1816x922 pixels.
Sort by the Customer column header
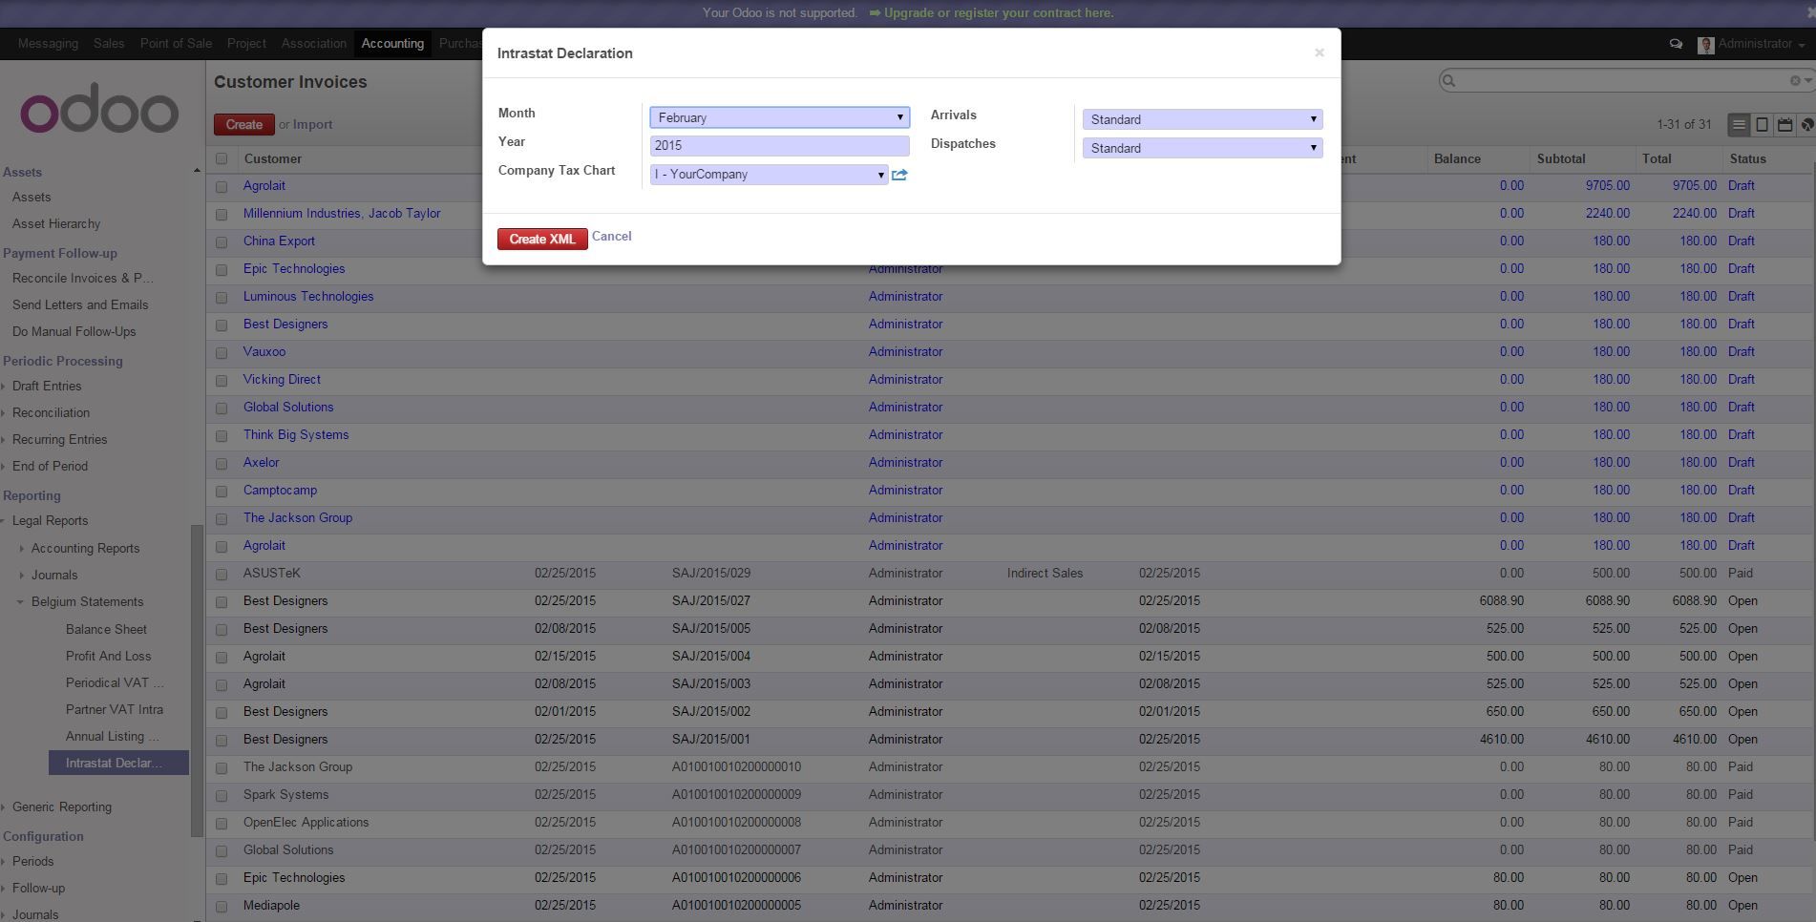[x=272, y=158]
